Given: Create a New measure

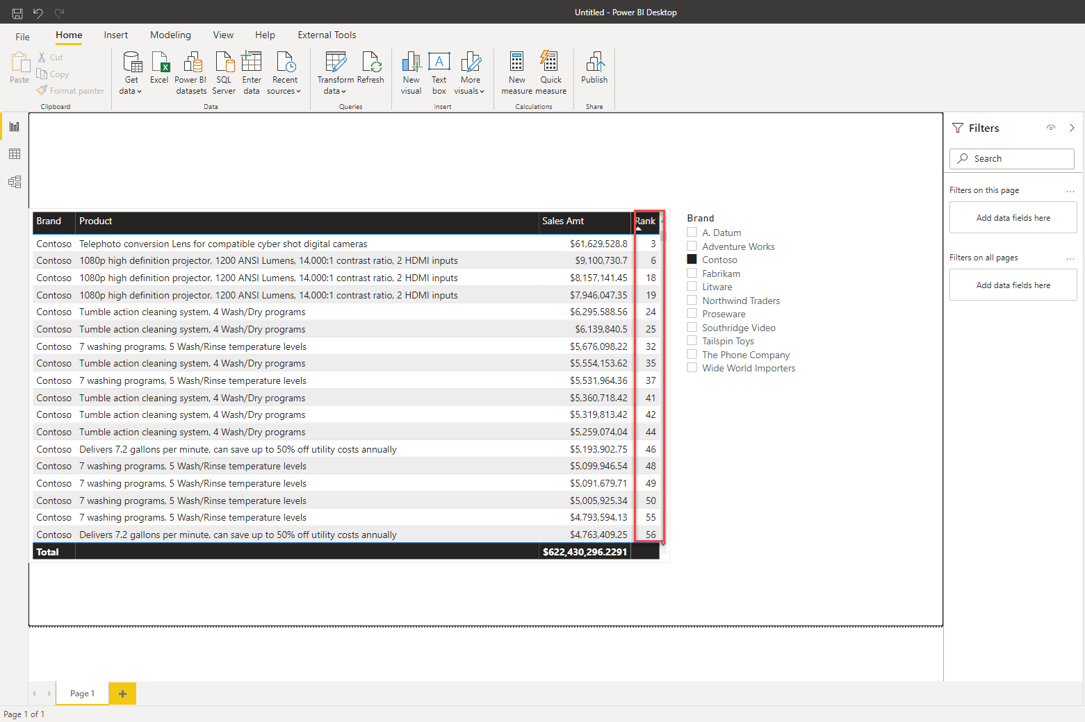Looking at the screenshot, I should 516,72.
